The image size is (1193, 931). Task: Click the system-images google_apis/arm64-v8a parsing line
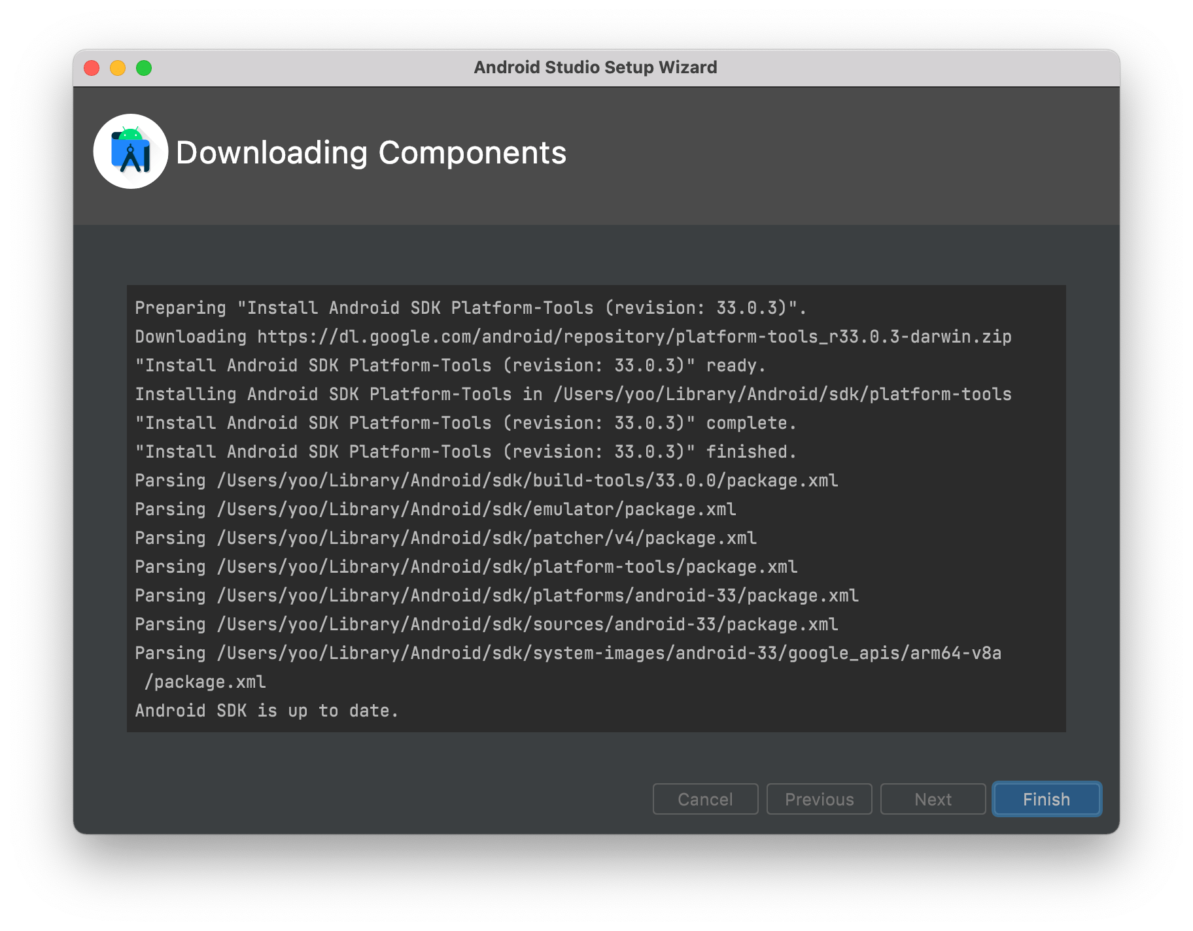pyautogui.click(x=568, y=668)
